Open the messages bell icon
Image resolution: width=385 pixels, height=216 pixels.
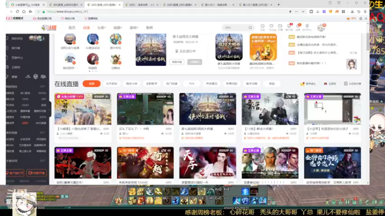(298, 27)
